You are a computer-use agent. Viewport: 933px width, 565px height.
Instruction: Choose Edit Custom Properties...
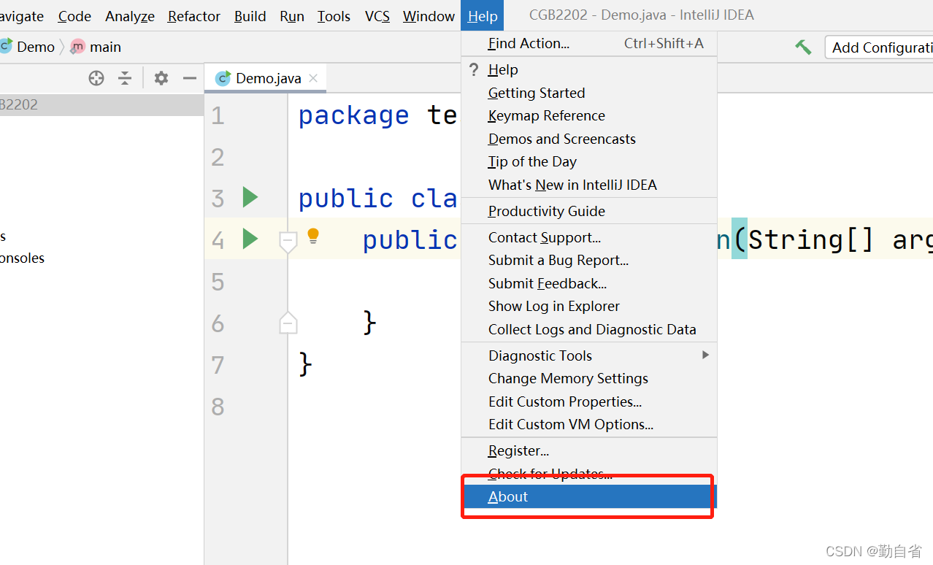coord(589,401)
